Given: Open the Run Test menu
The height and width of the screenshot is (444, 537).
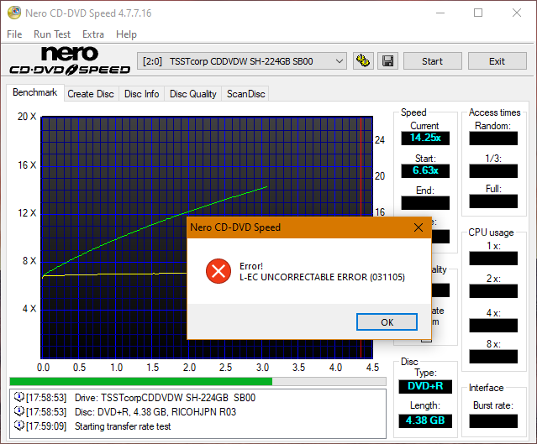Looking at the screenshot, I should (x=52, y=34).
